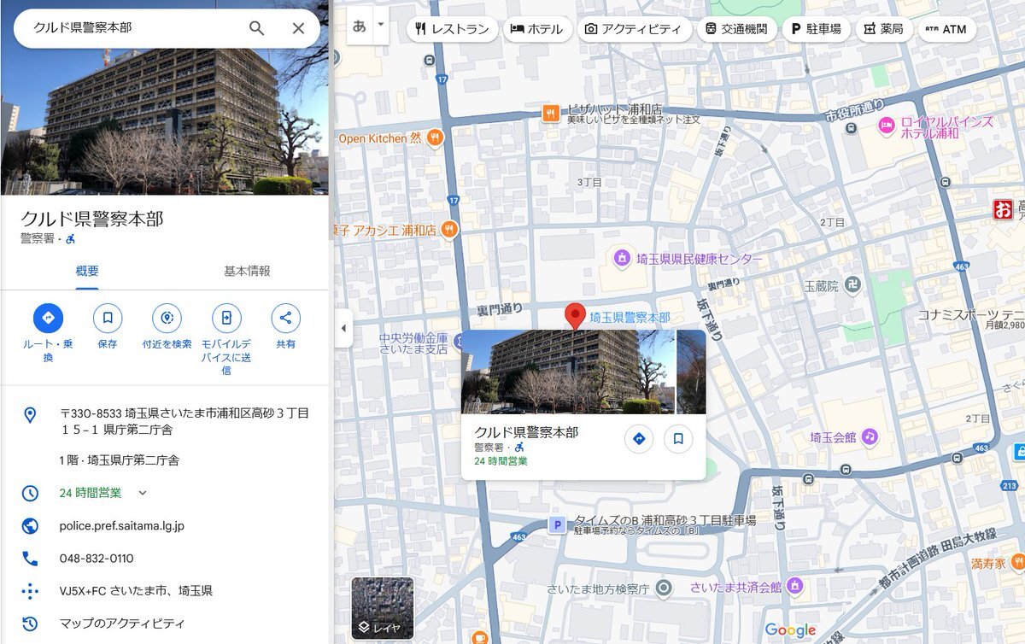Click the globe icon beside website
Image resolution: width=1025 pixels, height=644 pixels.
pyautogui.click(x=30, y=526)
